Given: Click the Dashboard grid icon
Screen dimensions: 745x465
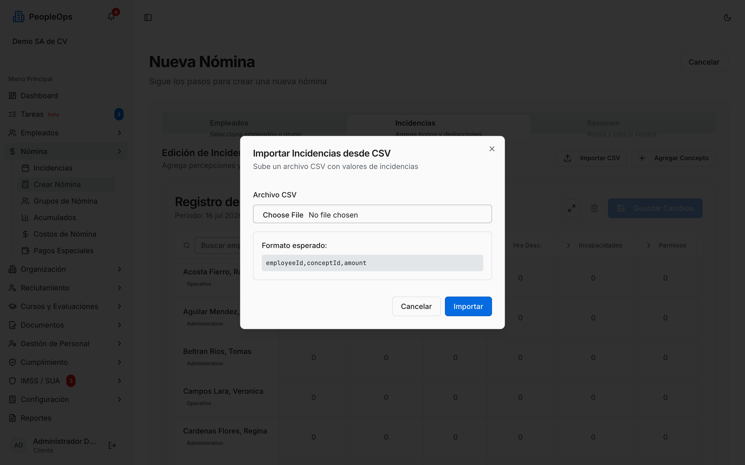Looking at the screenshot, I should (x=12, y=96).
